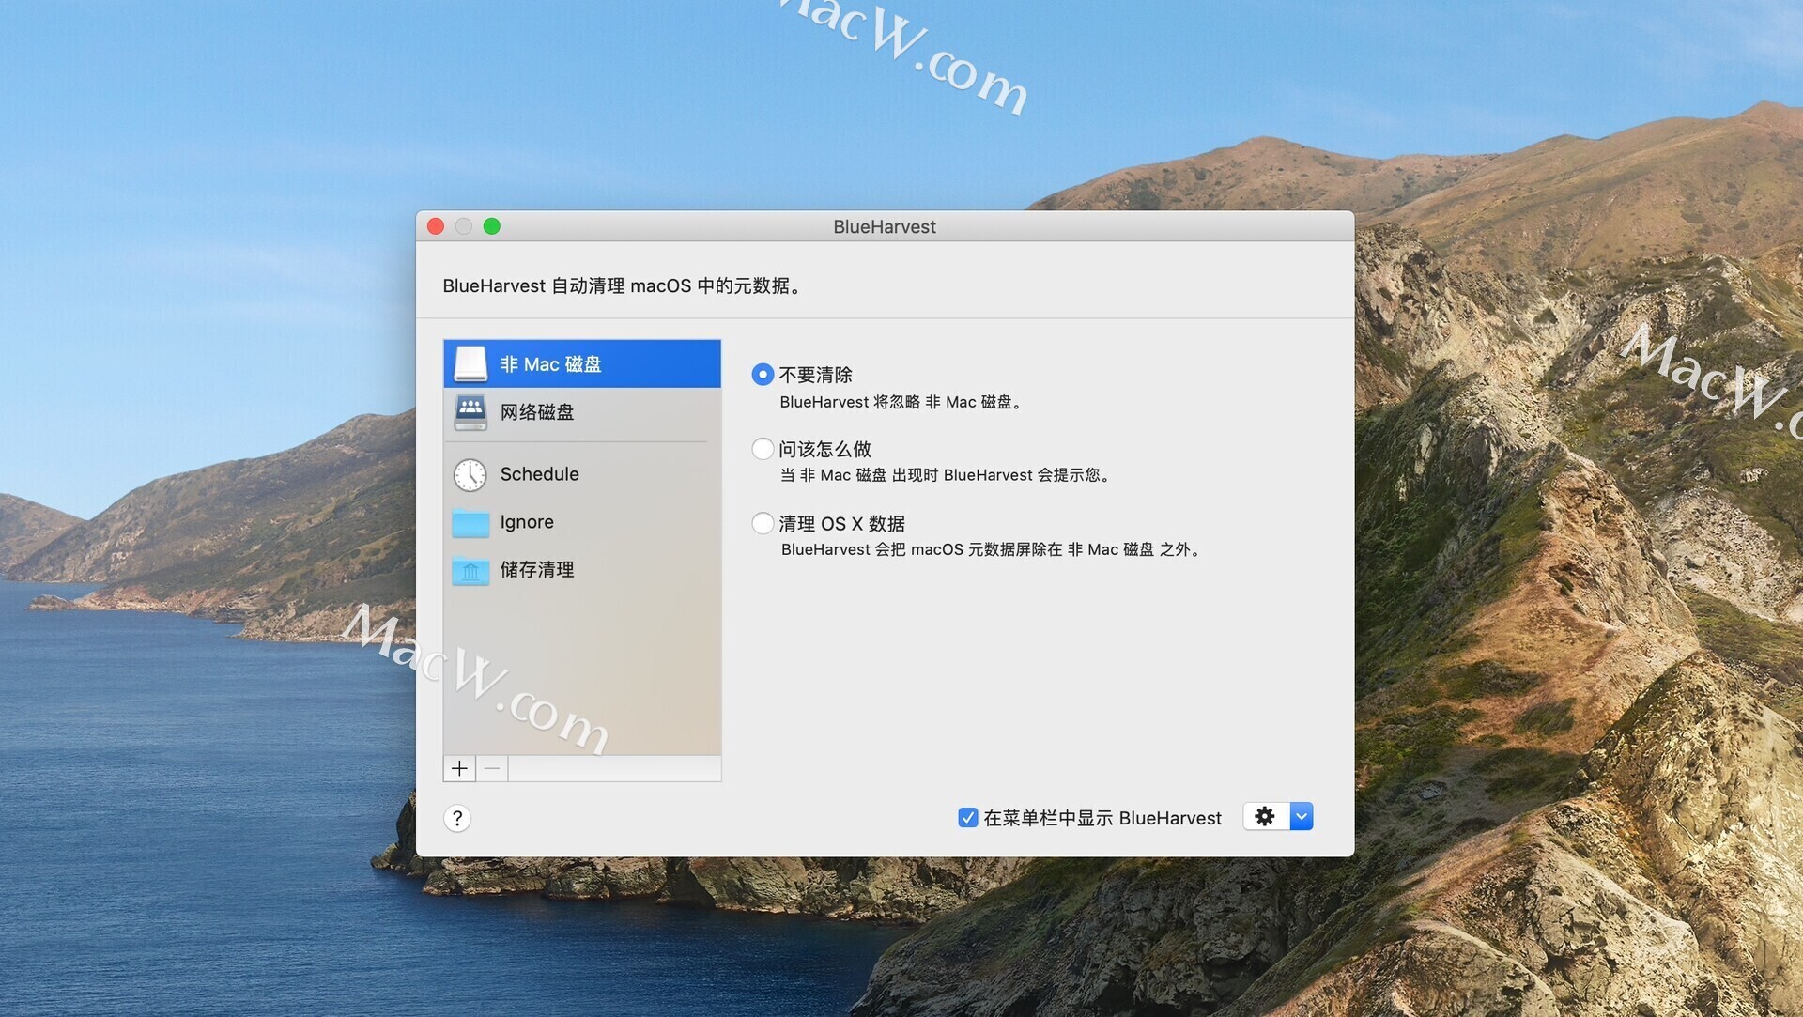Click text 'BlueHarvest 将忽略 非 Mac 磁盘。'
This screenshot has height=1017, width=1803.
[x=903, y=402]
